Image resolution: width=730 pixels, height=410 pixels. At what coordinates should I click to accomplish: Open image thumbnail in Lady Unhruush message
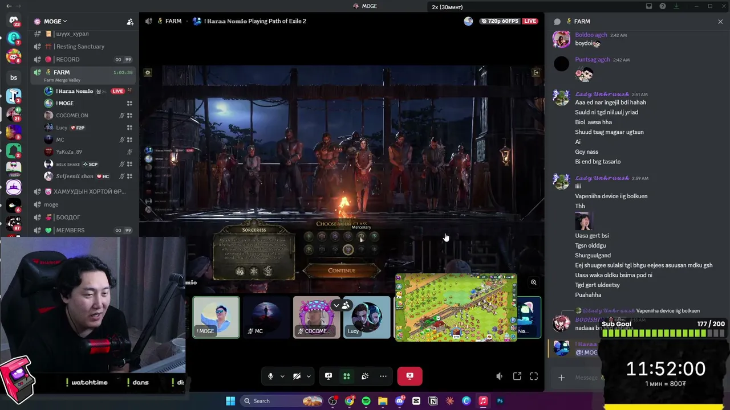pos(584,221)
